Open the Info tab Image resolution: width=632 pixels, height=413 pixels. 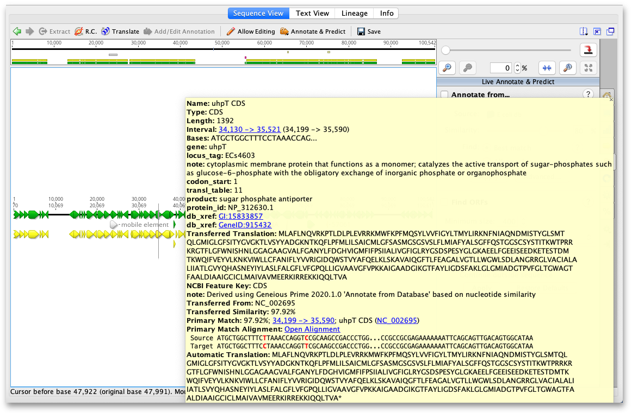click(387, 13)
